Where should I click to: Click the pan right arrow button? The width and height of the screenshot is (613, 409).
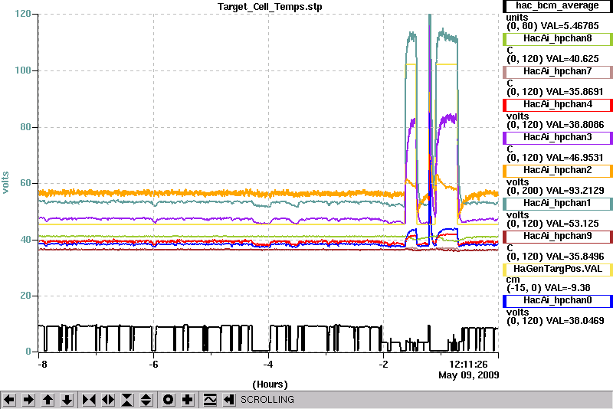28,400
